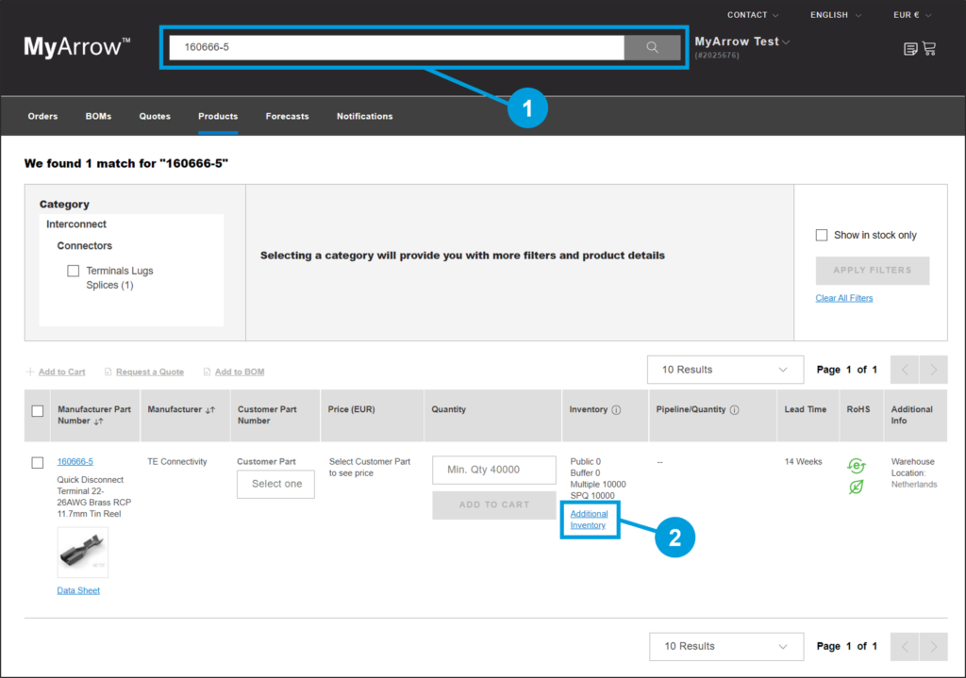Open the quotes list icon beside the cart
966x678 pixels.
pyautogui.click(x=910, y=47)
